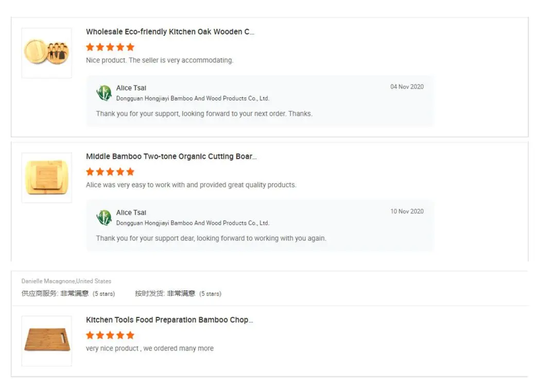Viewport: 537px width, 386px height.
Task: Open "Wholesale Eco-friendly Kitchen Oak Wooden" product title
Action: (x=170, y=32)
